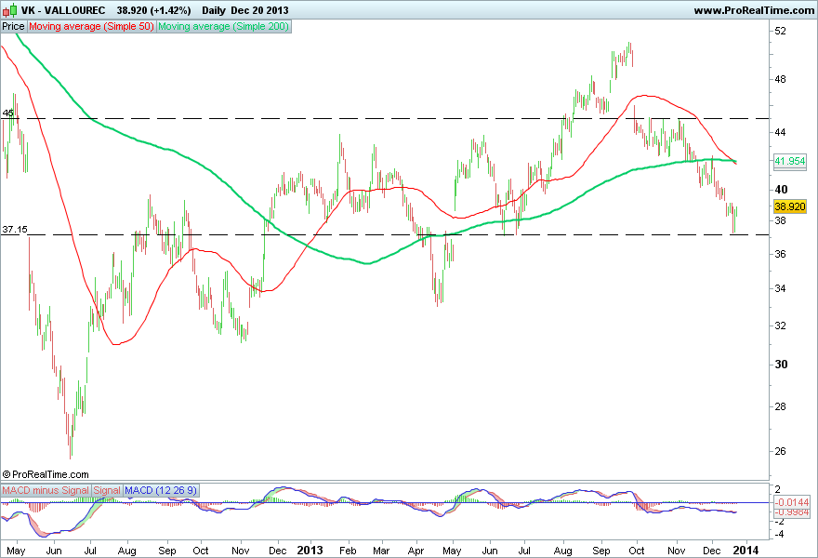Click the May axis label after April
The width and height of the screenshot is (818, 558).
[x=452, y=551]
